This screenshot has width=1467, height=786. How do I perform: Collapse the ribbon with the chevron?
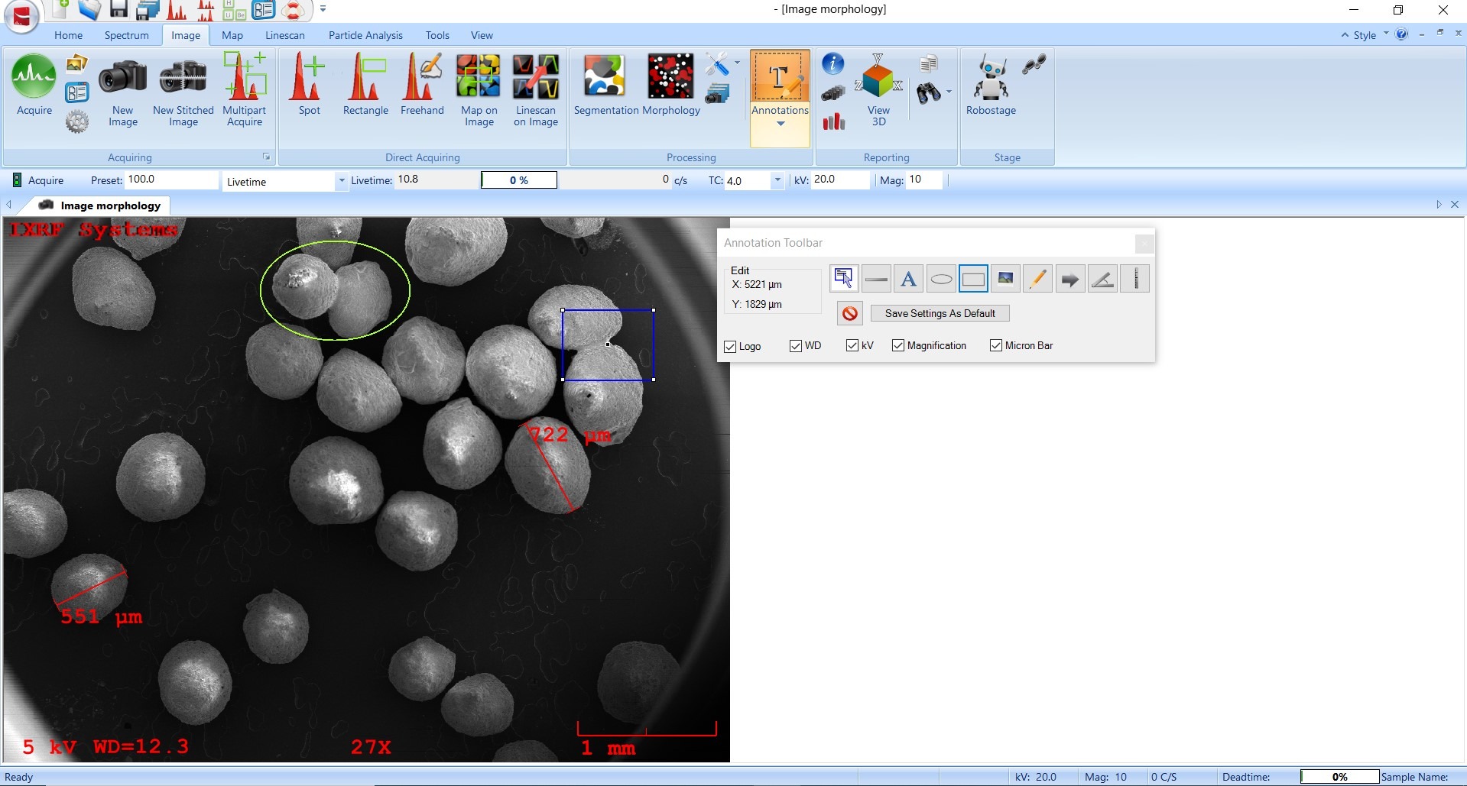click(x=1345, y=35)
